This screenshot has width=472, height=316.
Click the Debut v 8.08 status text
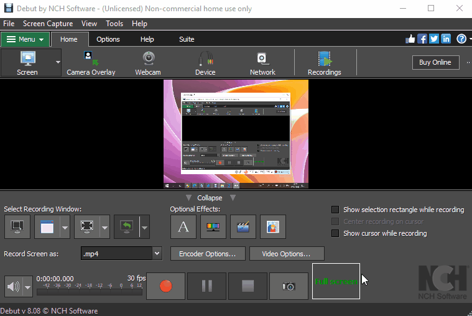tap(49, 311)
